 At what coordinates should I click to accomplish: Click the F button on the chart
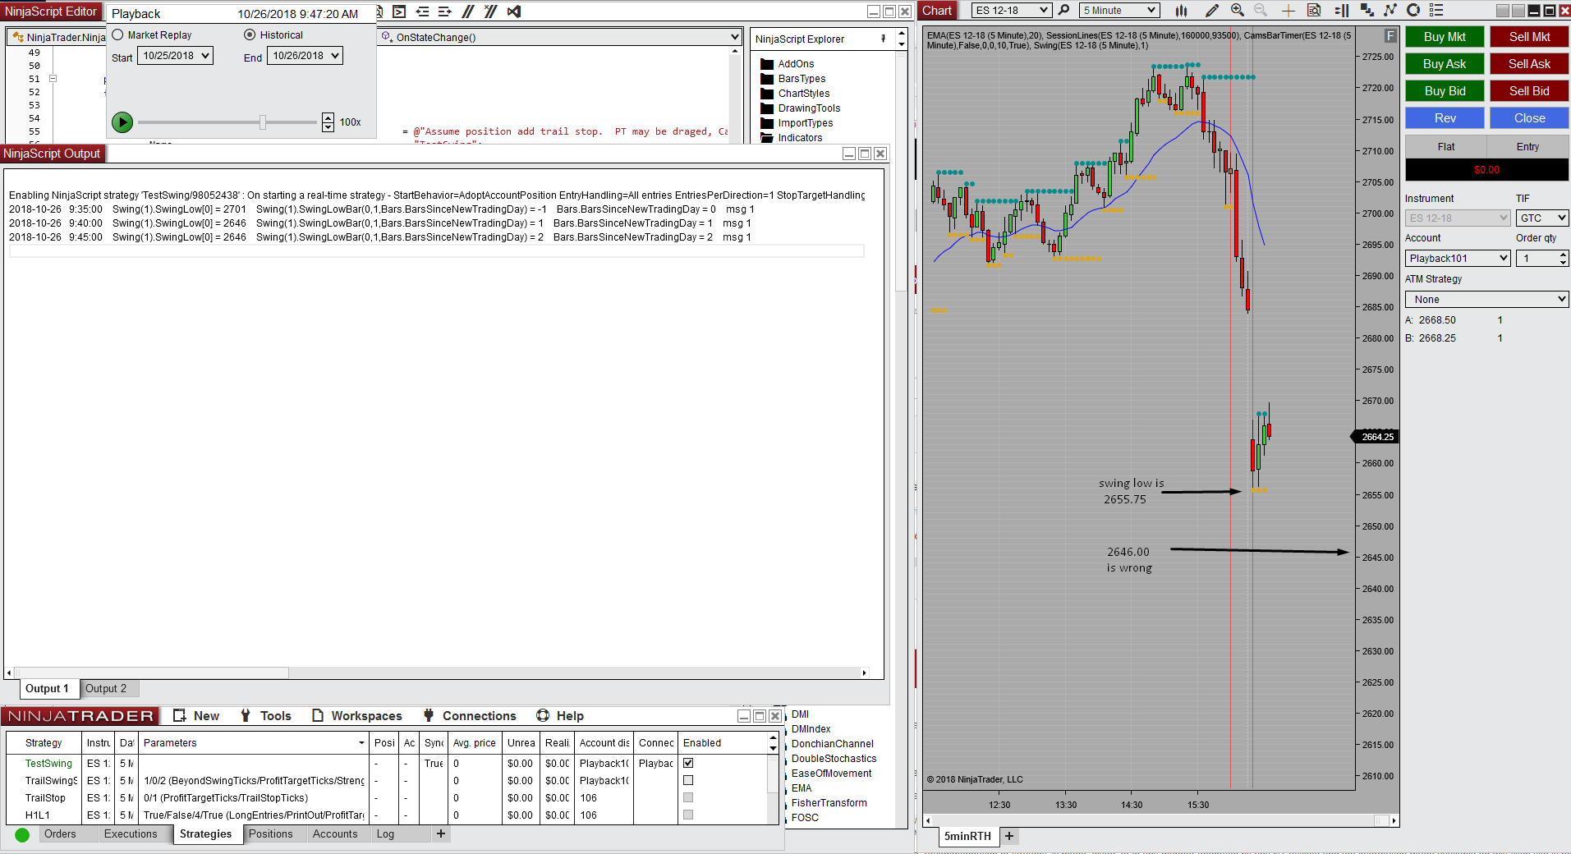[1390, 36]
